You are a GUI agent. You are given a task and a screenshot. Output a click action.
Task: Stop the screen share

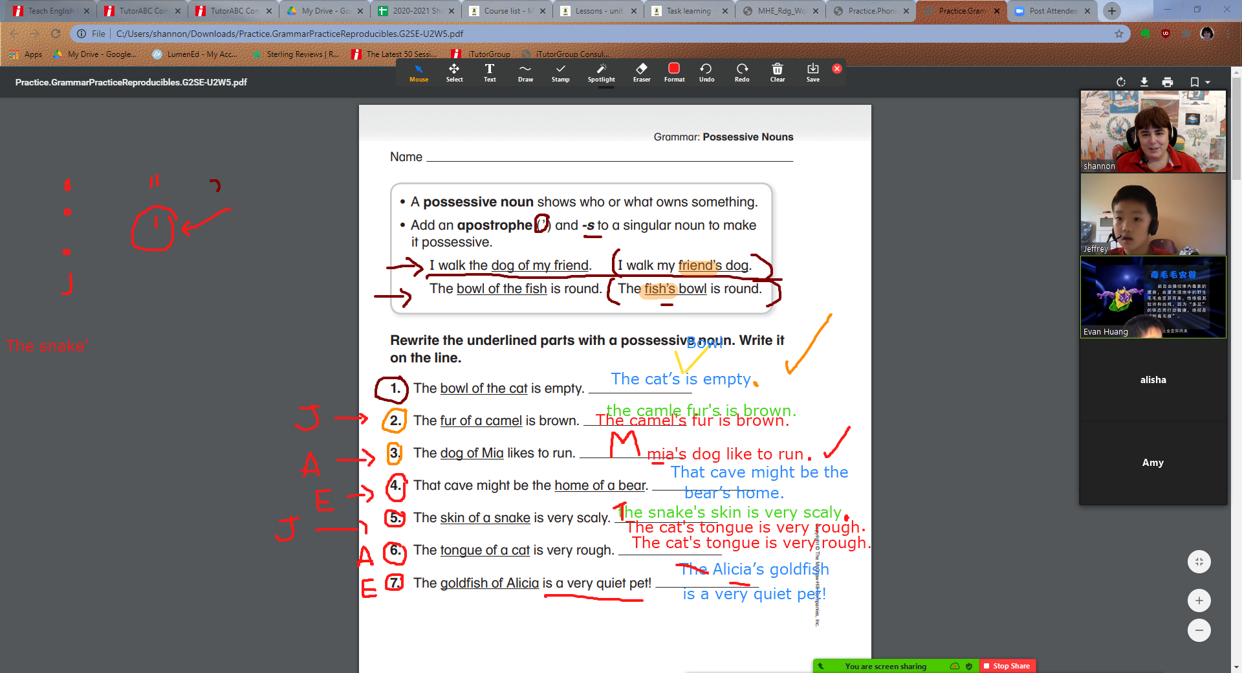pyautogui.click(x=1007, y=666)
